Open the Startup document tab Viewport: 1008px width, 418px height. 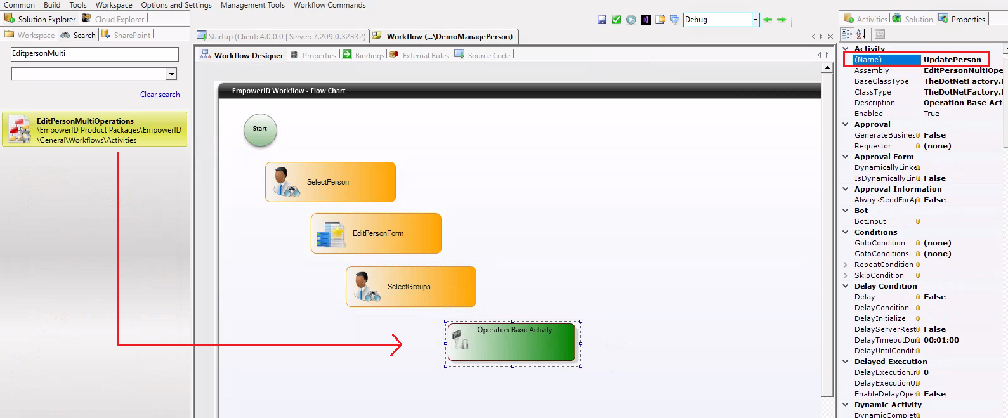[x=282, y=36]
